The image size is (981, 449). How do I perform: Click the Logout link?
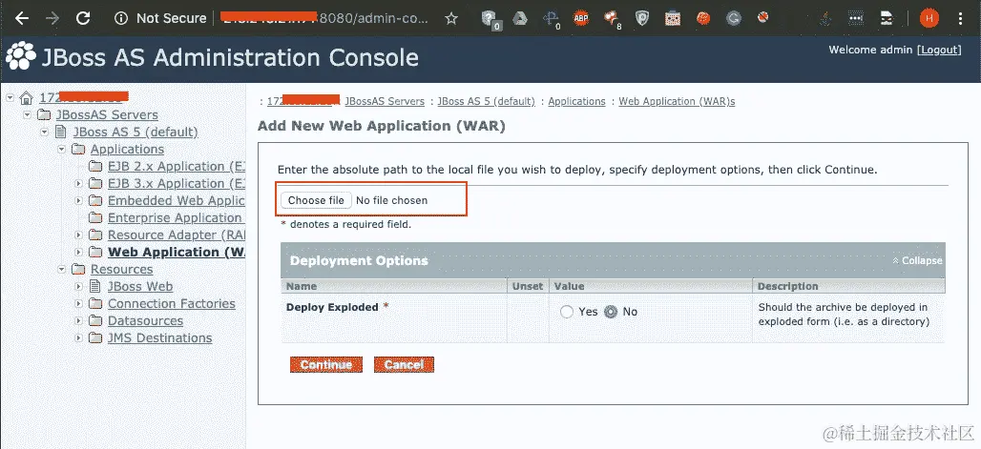coord(938,50)
